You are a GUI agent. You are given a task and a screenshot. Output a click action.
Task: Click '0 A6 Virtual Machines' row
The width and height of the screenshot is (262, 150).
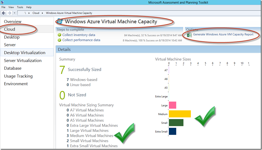(x=85, y=115)
